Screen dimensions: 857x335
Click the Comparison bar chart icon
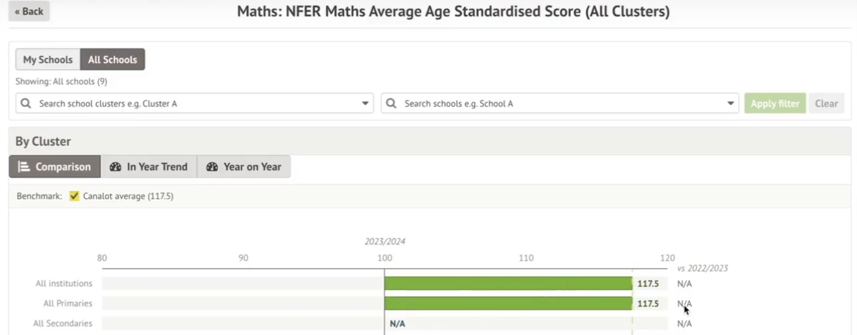click(x=24, y=167)
